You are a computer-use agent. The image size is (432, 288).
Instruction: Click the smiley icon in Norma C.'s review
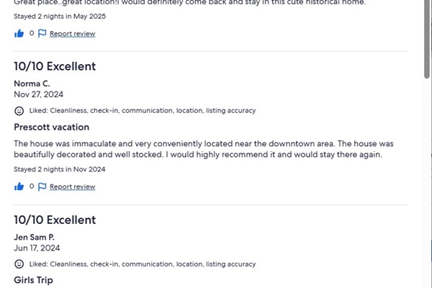(19, 111)
